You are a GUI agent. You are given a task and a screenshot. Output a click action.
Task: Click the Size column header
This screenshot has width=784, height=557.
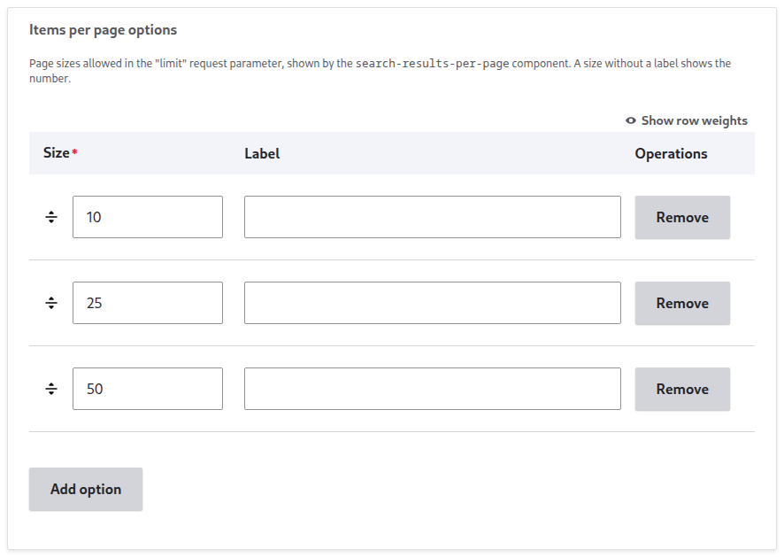point(56,152)
